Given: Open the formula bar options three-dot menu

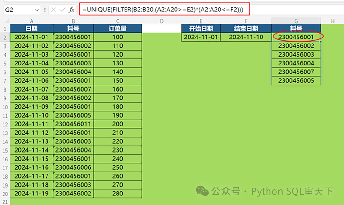Looking at the screenshot, I should pos(45,10).
